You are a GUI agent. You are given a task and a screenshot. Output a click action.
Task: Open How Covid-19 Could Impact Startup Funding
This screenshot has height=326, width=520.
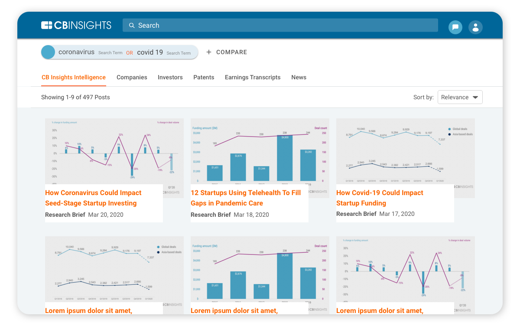point(380,198)
